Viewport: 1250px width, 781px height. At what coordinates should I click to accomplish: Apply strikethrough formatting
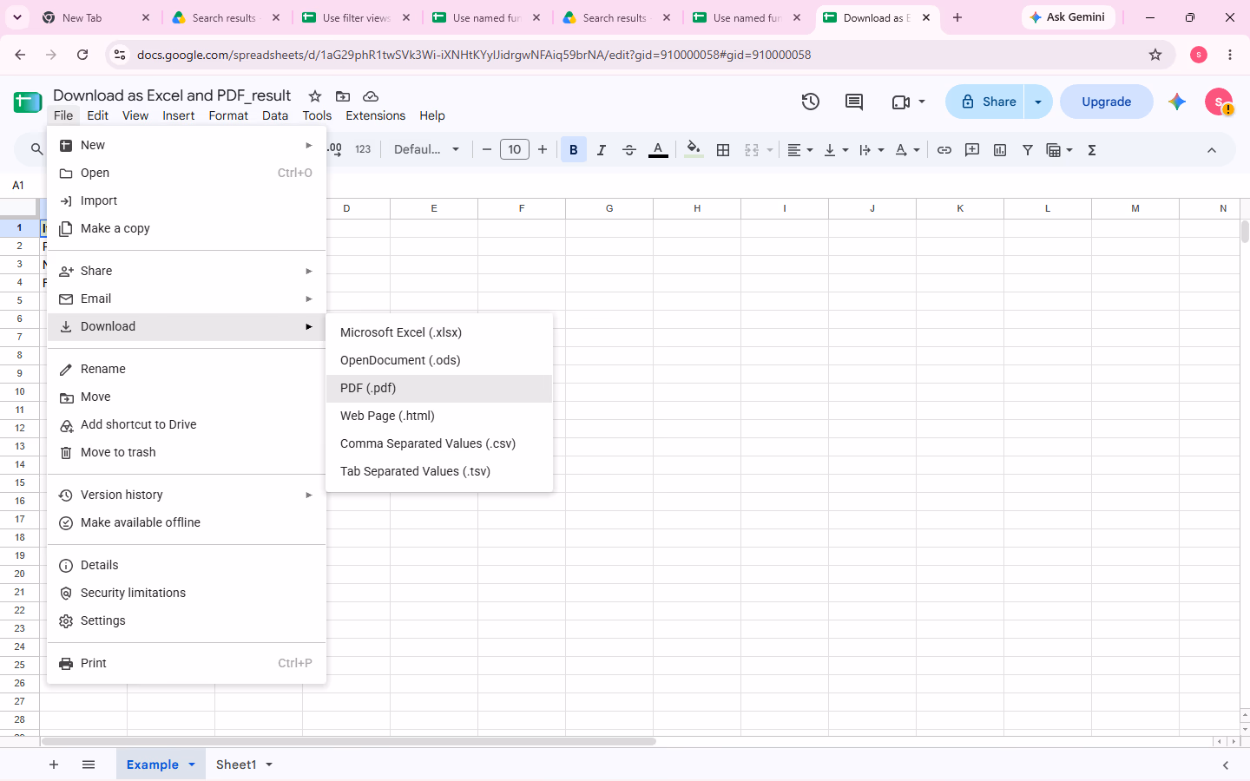[x=629, y=150]
